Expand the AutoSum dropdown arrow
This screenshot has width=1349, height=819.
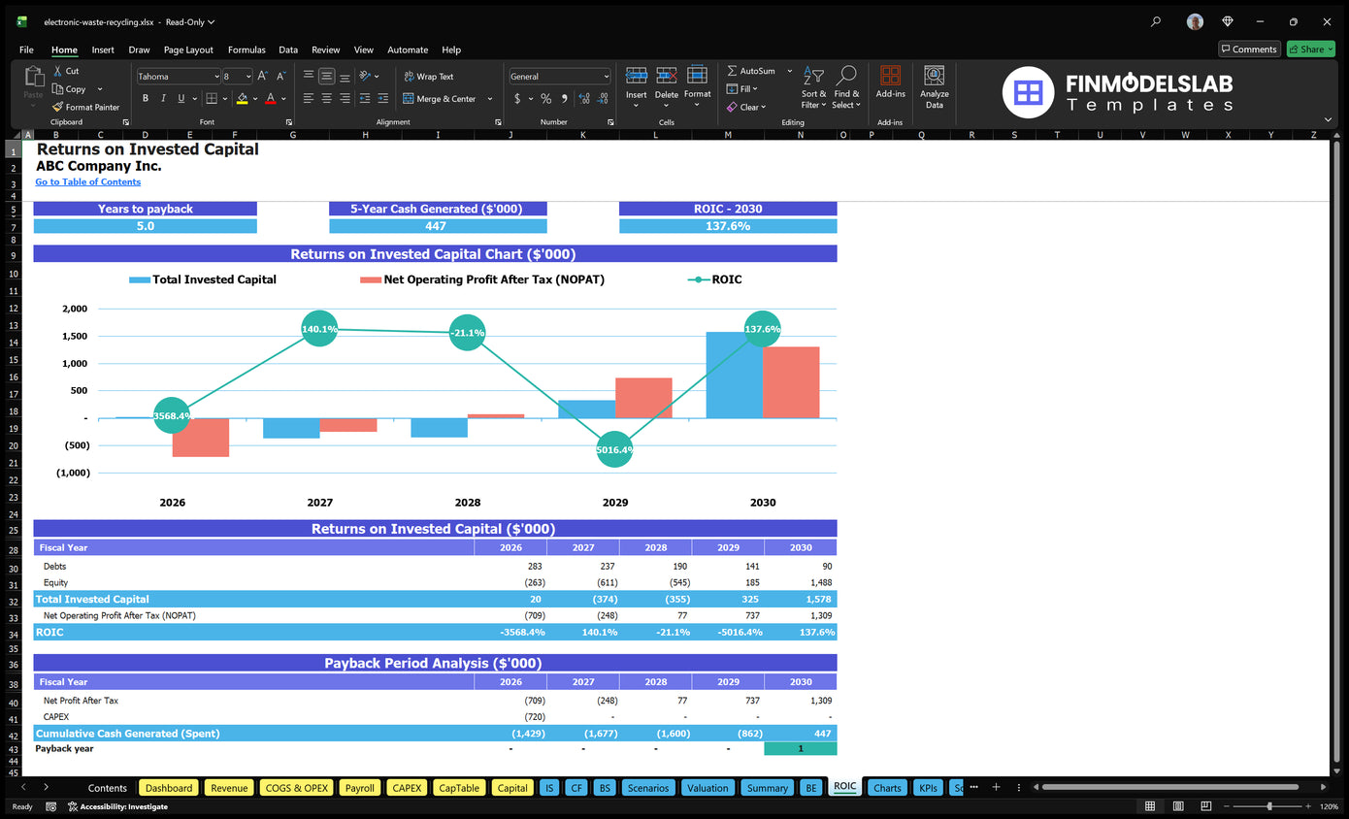click(x=789, y=71)
